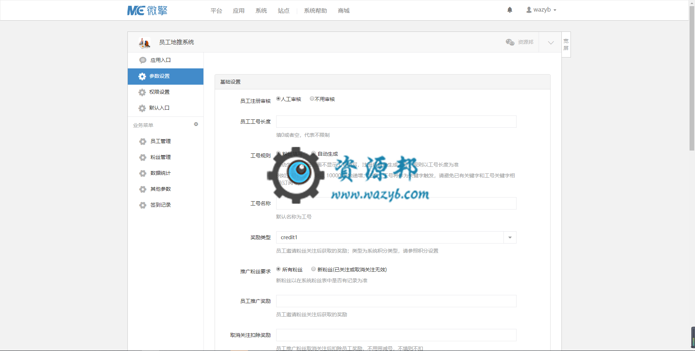Click the 资源邦 account label

pyautogui.click(x=526, y=42)
